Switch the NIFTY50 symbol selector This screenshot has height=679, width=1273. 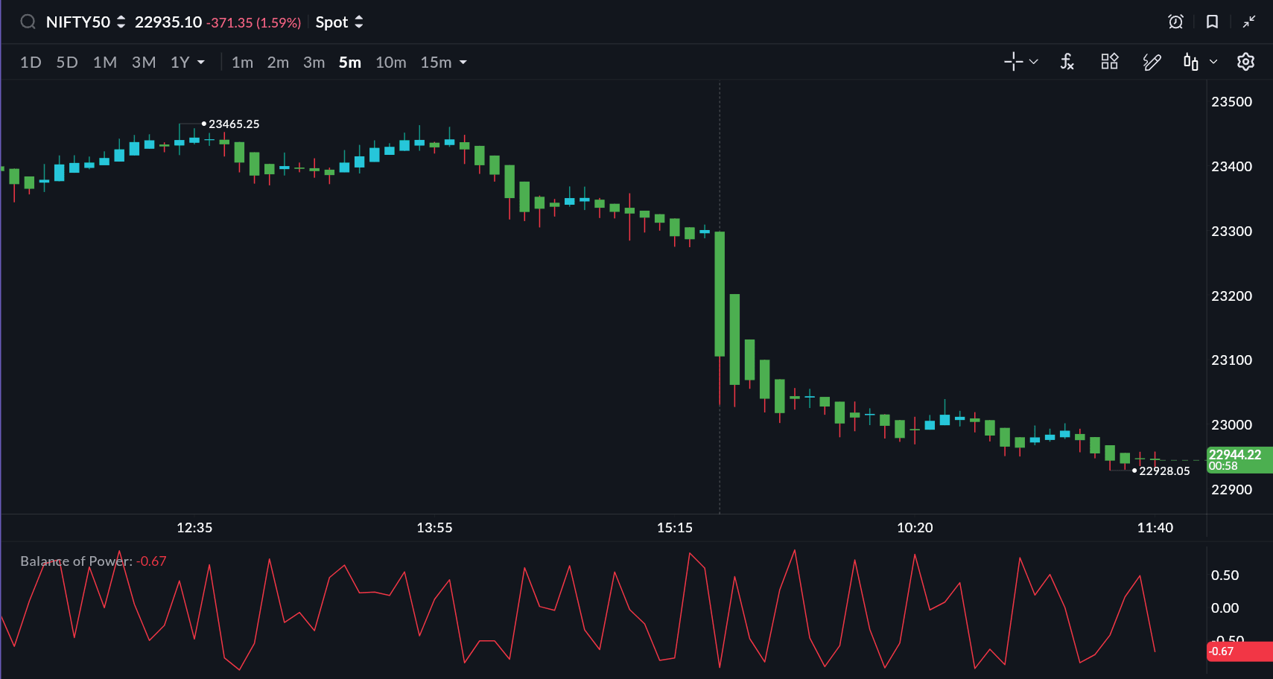coord(85,22)
